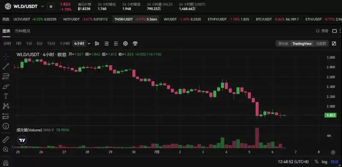This screenshot has width=342, height=167.
Task: Open the indicators icon in the toolbar
Action: click(x=106, y=44)
